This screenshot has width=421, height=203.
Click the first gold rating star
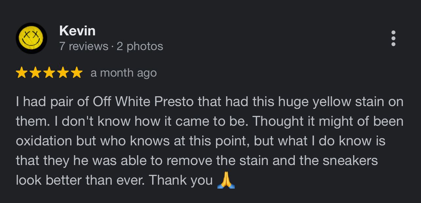pos(22,73)
